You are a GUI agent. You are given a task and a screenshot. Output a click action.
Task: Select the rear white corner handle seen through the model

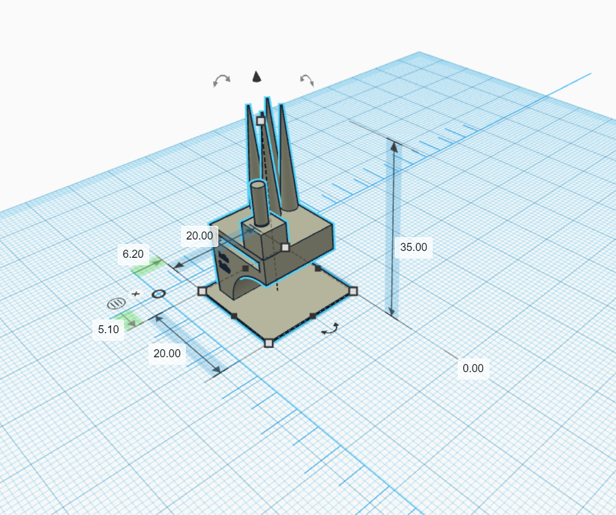(286, 247)
